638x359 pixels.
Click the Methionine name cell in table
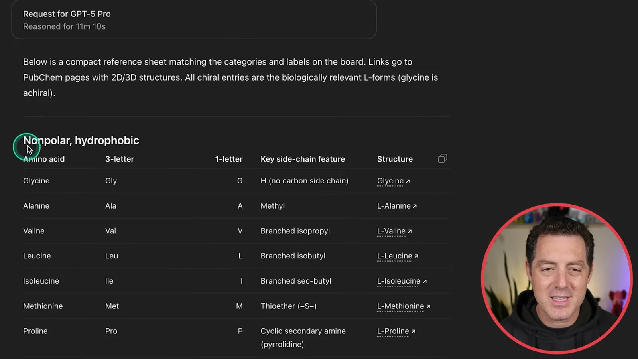[x=43, y=306]
